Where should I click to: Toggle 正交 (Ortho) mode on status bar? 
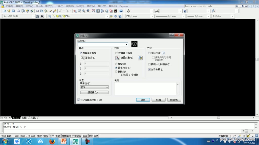52,136
